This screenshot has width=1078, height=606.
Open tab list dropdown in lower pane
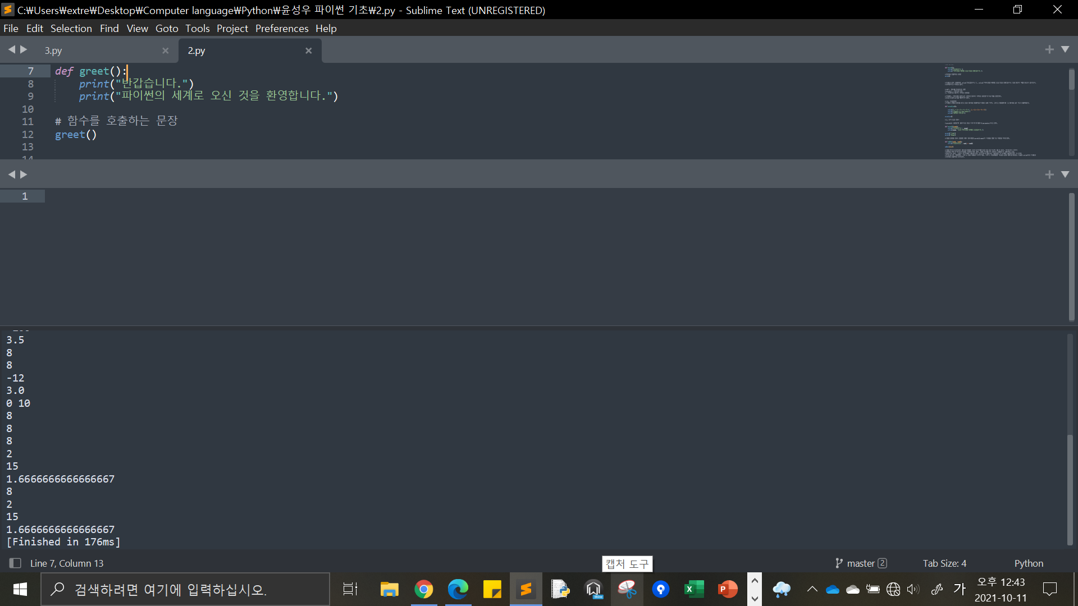(1065, 175)
